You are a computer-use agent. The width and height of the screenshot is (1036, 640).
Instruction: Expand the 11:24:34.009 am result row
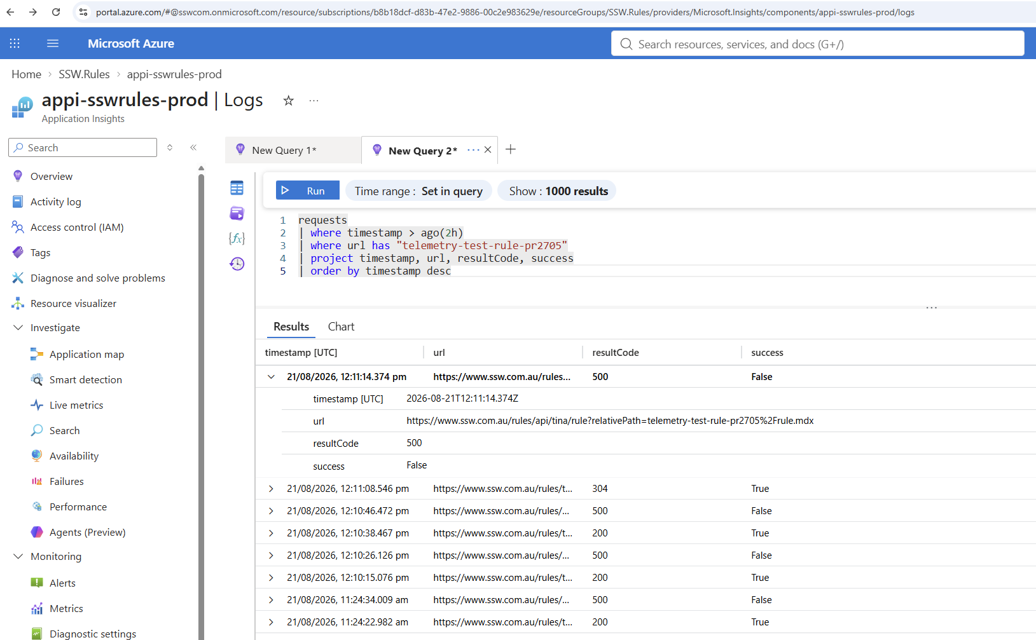(271, 600)
